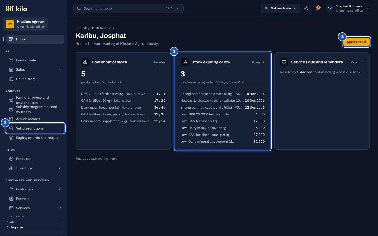Image resolution: width=378 pixels, height=236 pixels.
Task: Click the Services due and reminders bell icon
Action: coord(284,62)
